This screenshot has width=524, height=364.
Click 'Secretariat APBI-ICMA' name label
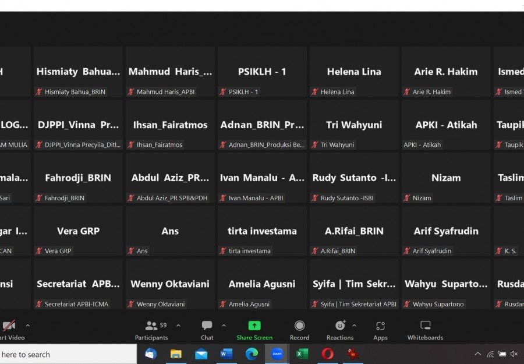[x=76, y=304]
